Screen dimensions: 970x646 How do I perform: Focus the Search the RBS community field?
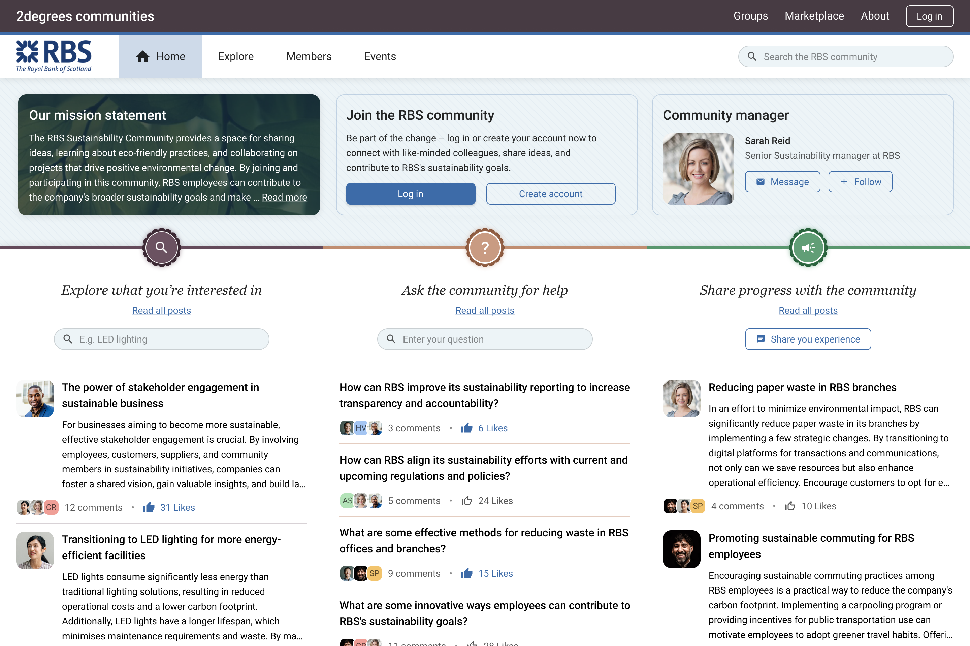(x=846, y=57)
